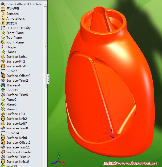Click the Tide Bottle 2013 part icon
162x167 pixels.
(x=3, y=4)
